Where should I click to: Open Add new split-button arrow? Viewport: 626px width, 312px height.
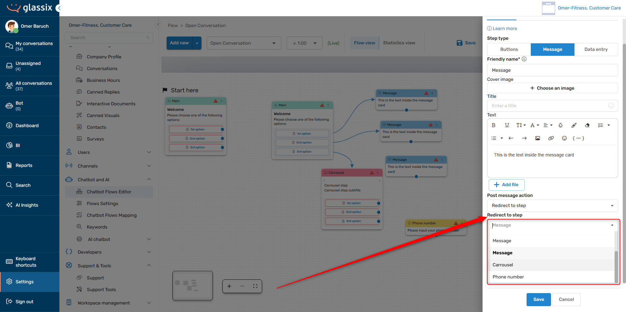(x=197, y=43)
